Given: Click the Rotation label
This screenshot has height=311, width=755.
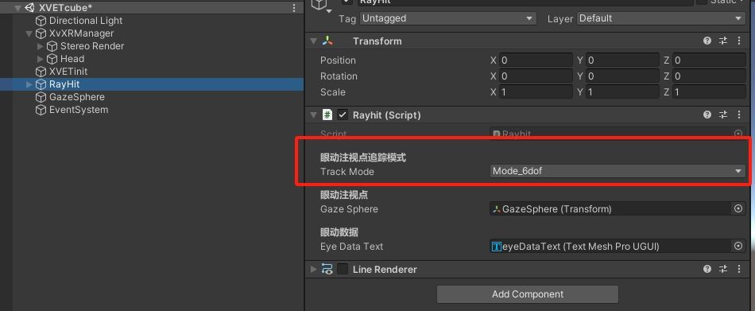Looking at the screenshot, I should pos(339,76).
